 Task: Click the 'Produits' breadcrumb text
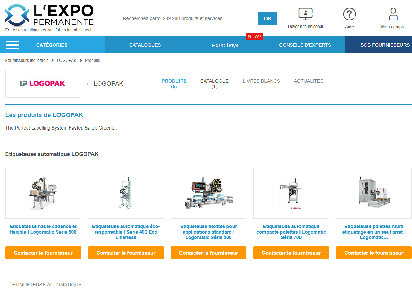point(92,61)
